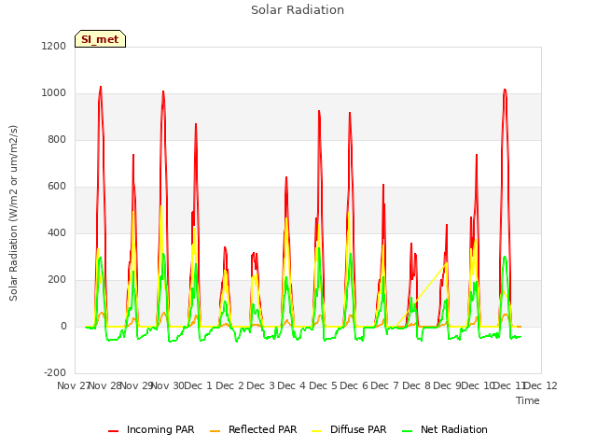
Task: Toggle the Net Radiation legend entry
Action: [x=445, y=429]
